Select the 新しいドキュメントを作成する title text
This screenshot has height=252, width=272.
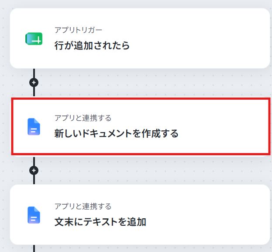click(117, 133)
